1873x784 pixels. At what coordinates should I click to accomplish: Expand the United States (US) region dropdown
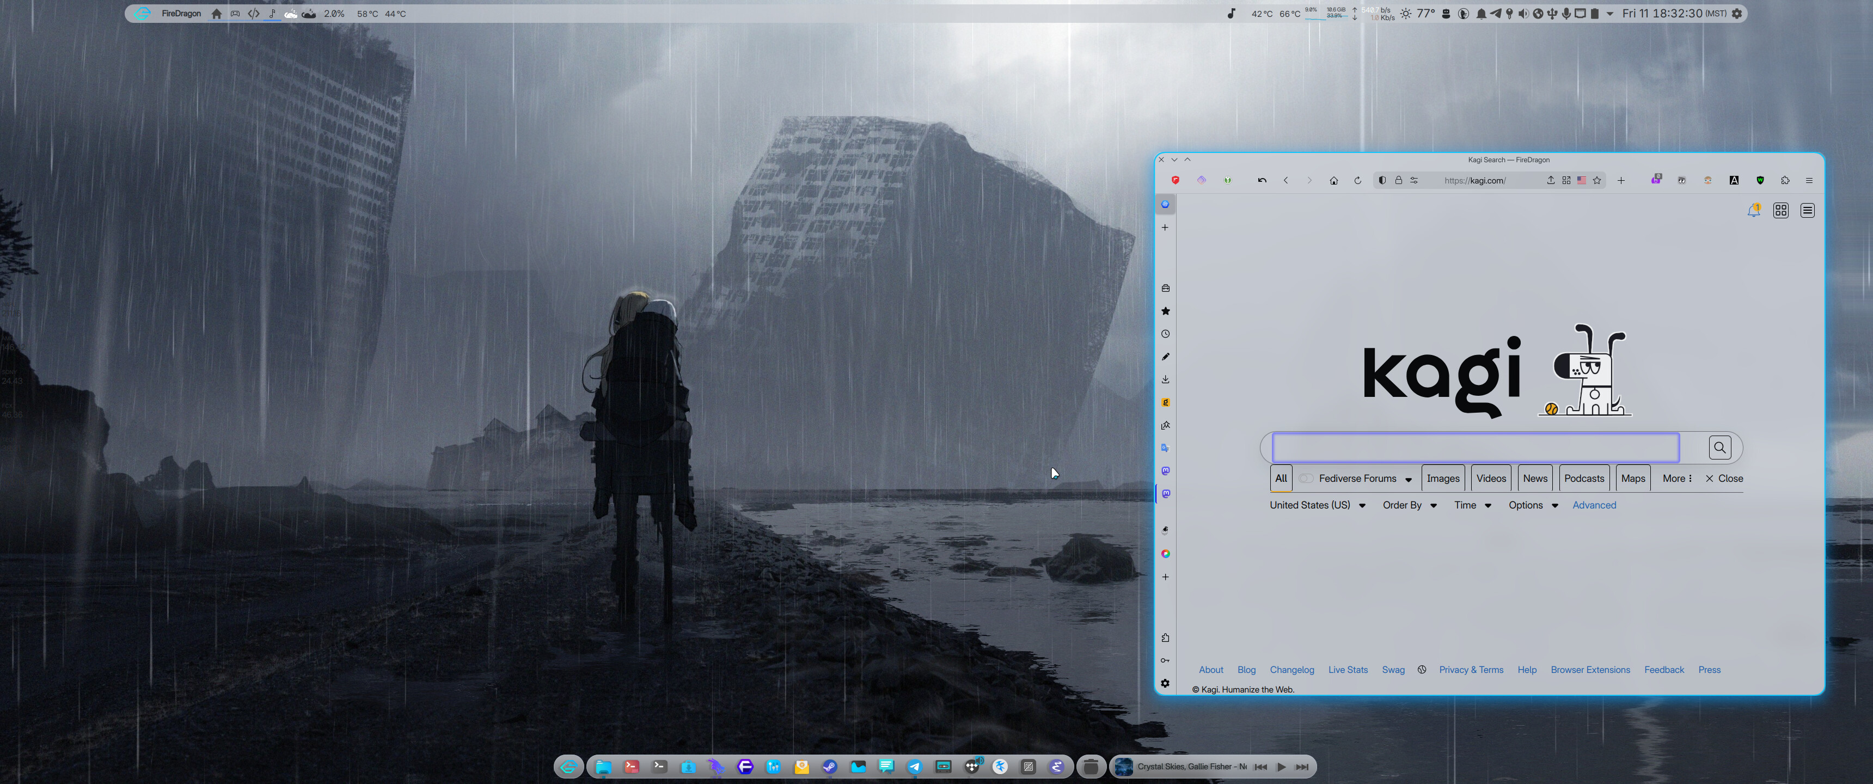(1317, 505)
